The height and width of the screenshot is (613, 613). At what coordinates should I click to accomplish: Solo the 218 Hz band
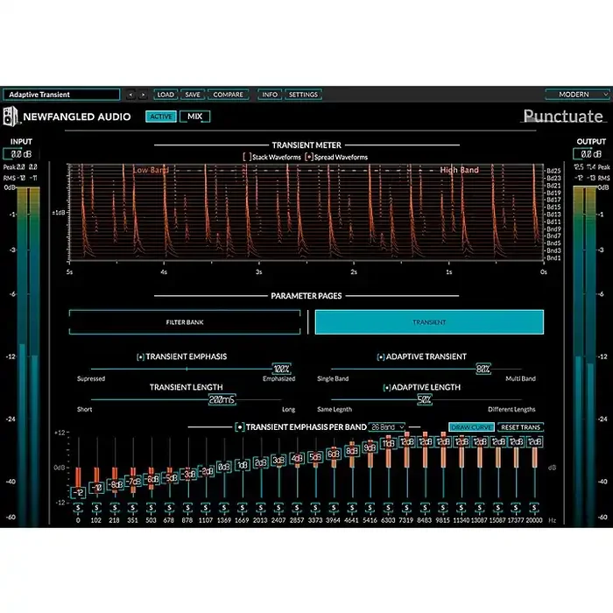115,508
